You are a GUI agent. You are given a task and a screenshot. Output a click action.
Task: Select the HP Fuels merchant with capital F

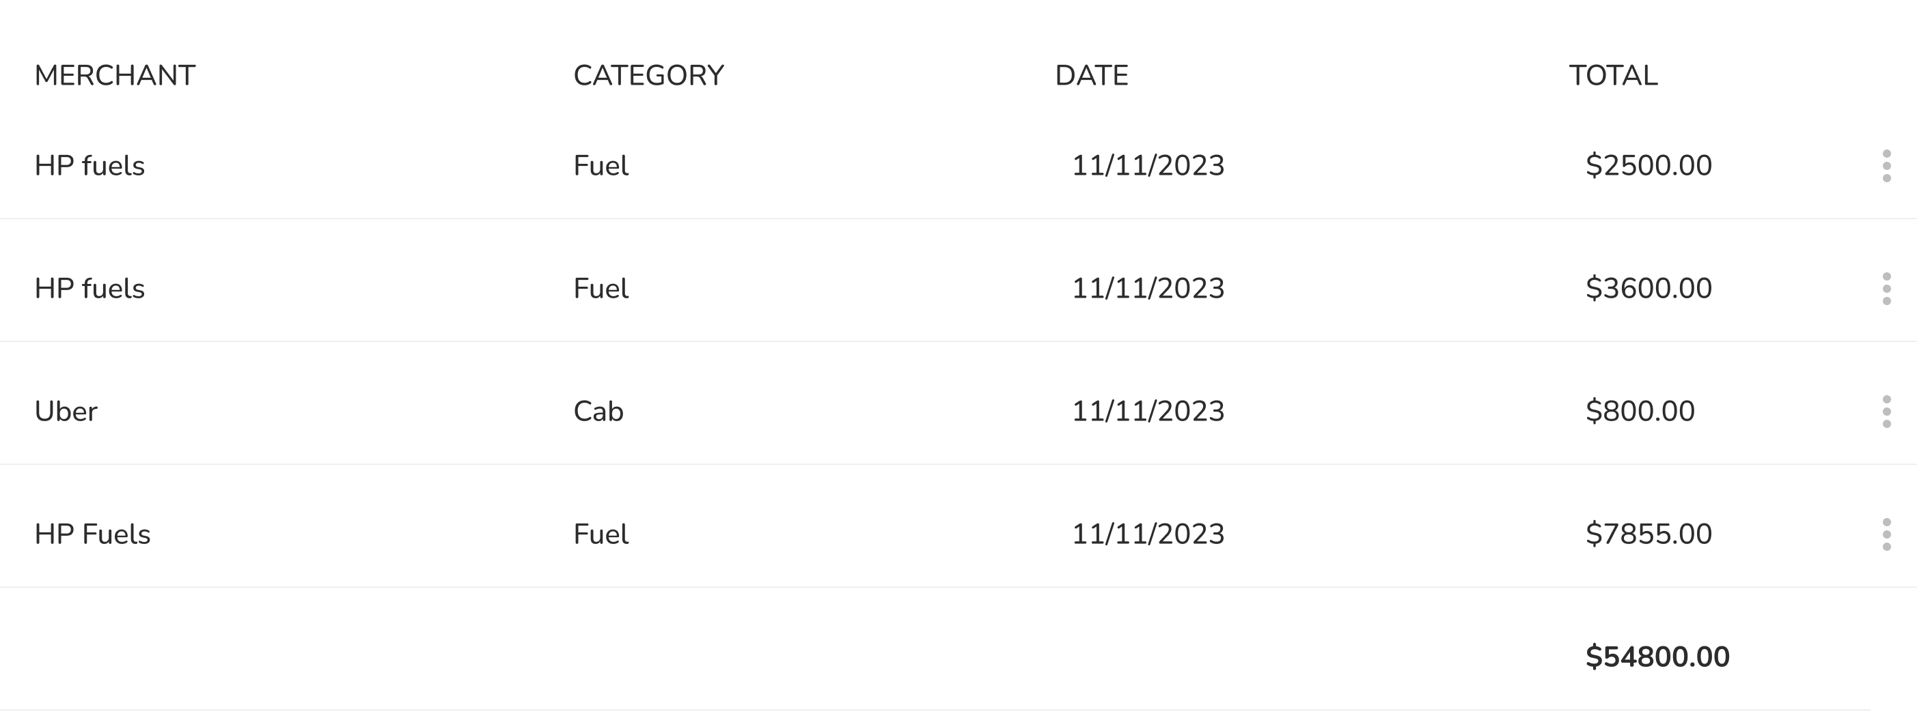[x=92, y=534]
